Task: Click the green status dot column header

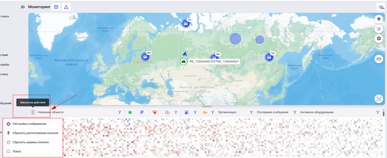Action: click(130, 112)
